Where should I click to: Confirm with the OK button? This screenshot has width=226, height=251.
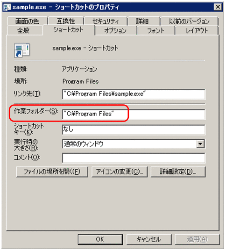click(100, 239)
